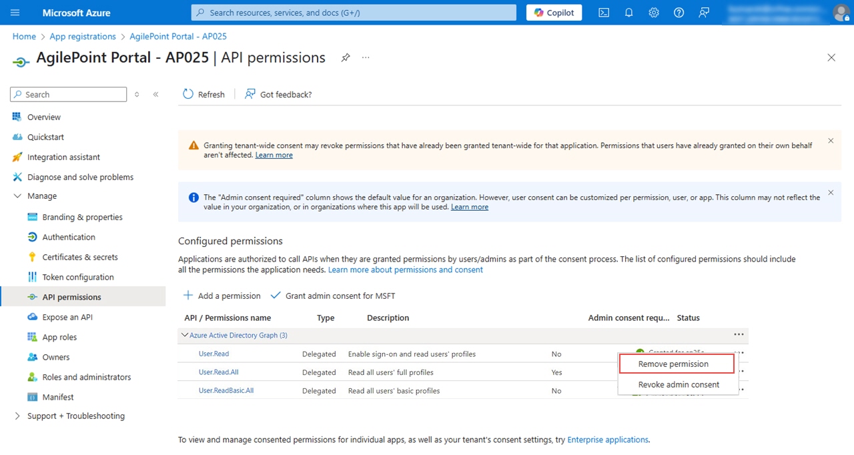Open the Enterprise applications link
854x455 pixels.
(608, 440)
